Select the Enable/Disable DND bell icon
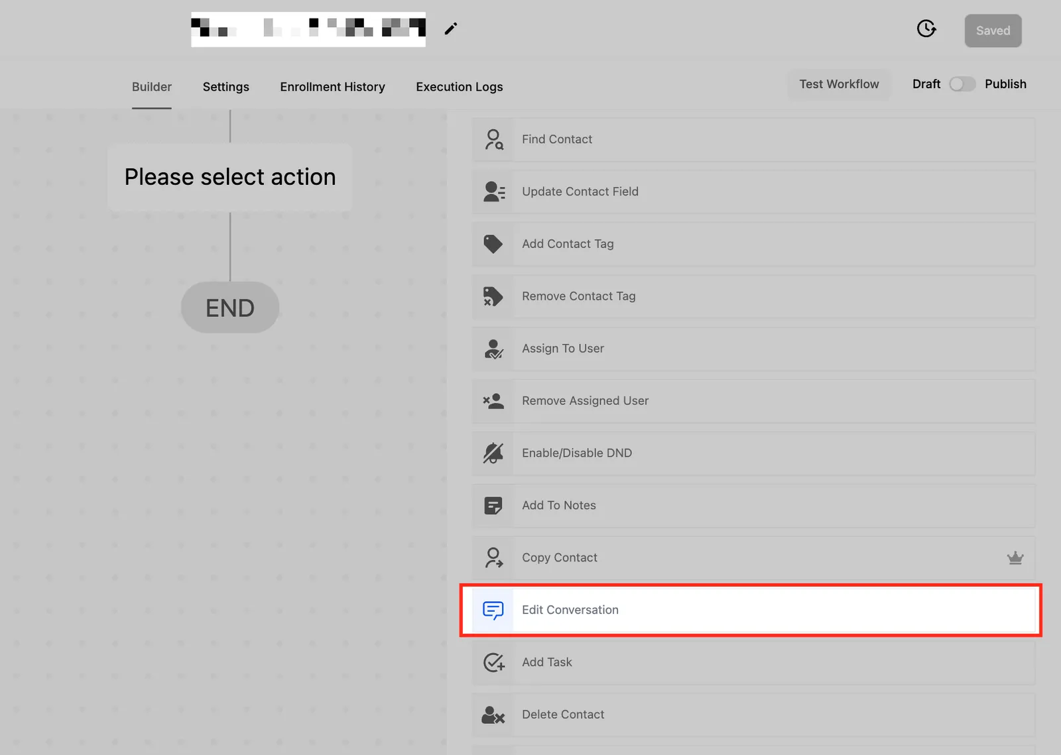 (x=493, y=453)
